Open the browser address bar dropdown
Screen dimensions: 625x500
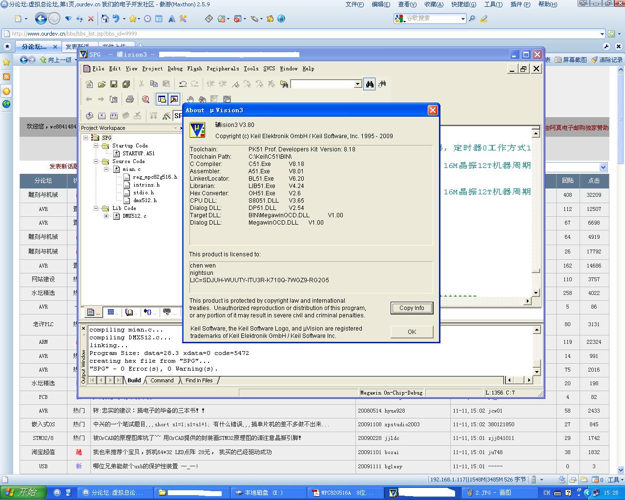602,34
